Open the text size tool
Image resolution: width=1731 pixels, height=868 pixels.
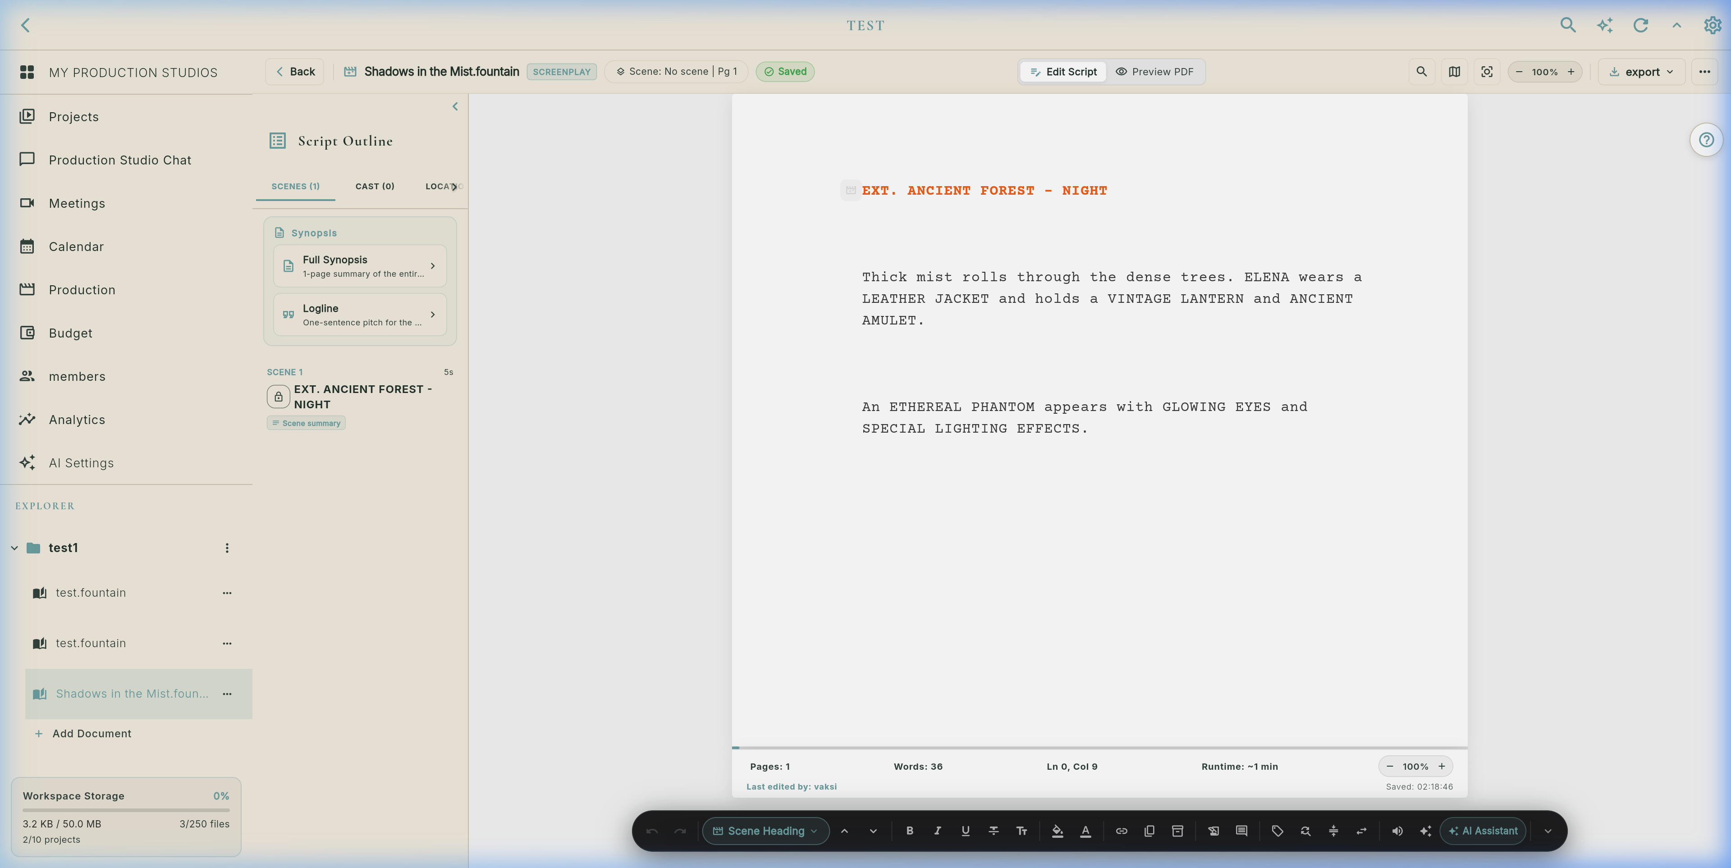tap(1021, 831)
